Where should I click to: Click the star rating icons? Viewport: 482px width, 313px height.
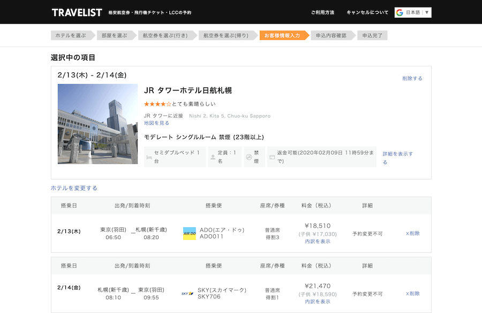(x=157, y=104)
